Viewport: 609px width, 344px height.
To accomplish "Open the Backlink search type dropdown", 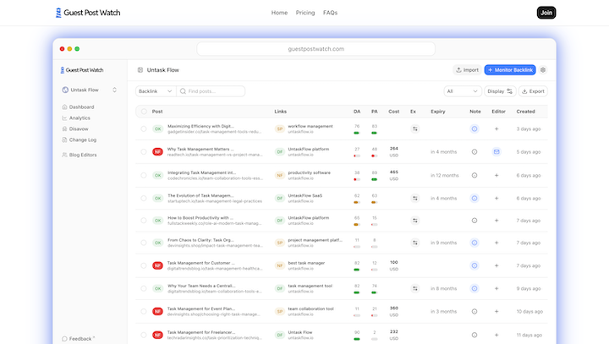I will point(155,90).
